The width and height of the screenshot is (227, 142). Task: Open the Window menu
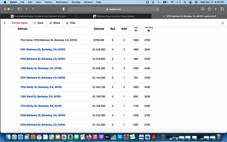[88, 2]
